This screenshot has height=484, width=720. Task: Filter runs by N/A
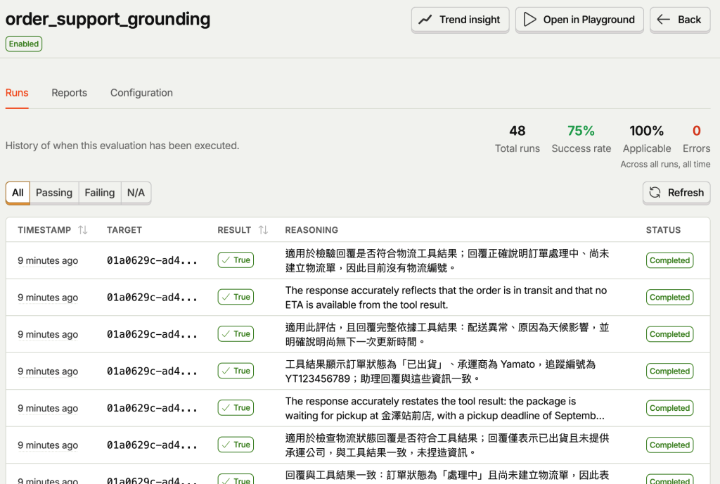click(136, 193)
